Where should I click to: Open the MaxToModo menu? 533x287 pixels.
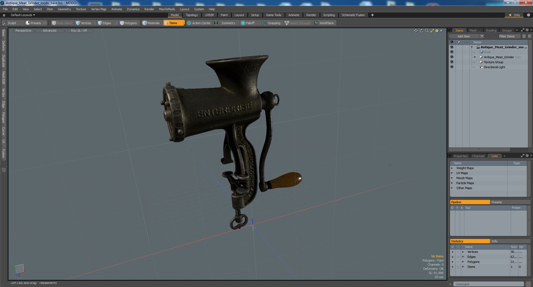(167, 9)
